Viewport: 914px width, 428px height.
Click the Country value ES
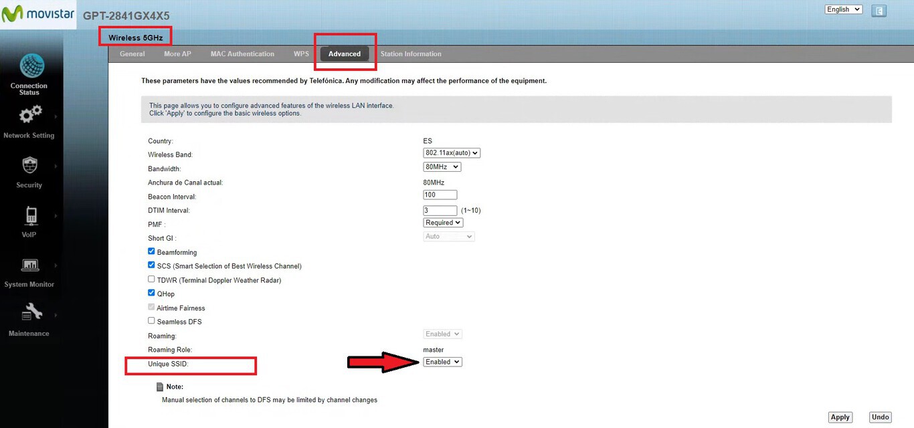[428, 141]
